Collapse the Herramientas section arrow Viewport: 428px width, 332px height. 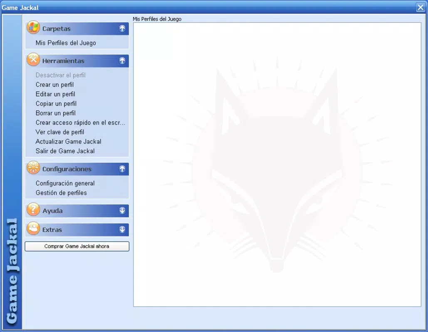[x=122, y=61]
